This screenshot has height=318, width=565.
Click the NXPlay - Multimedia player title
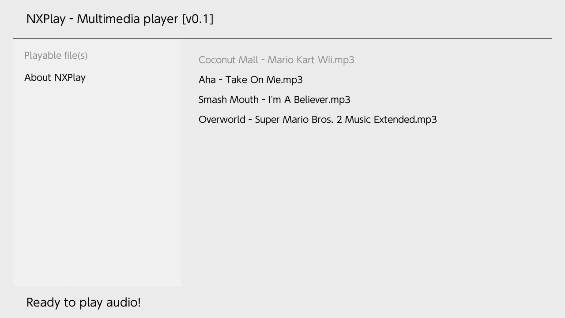point(120,19)
